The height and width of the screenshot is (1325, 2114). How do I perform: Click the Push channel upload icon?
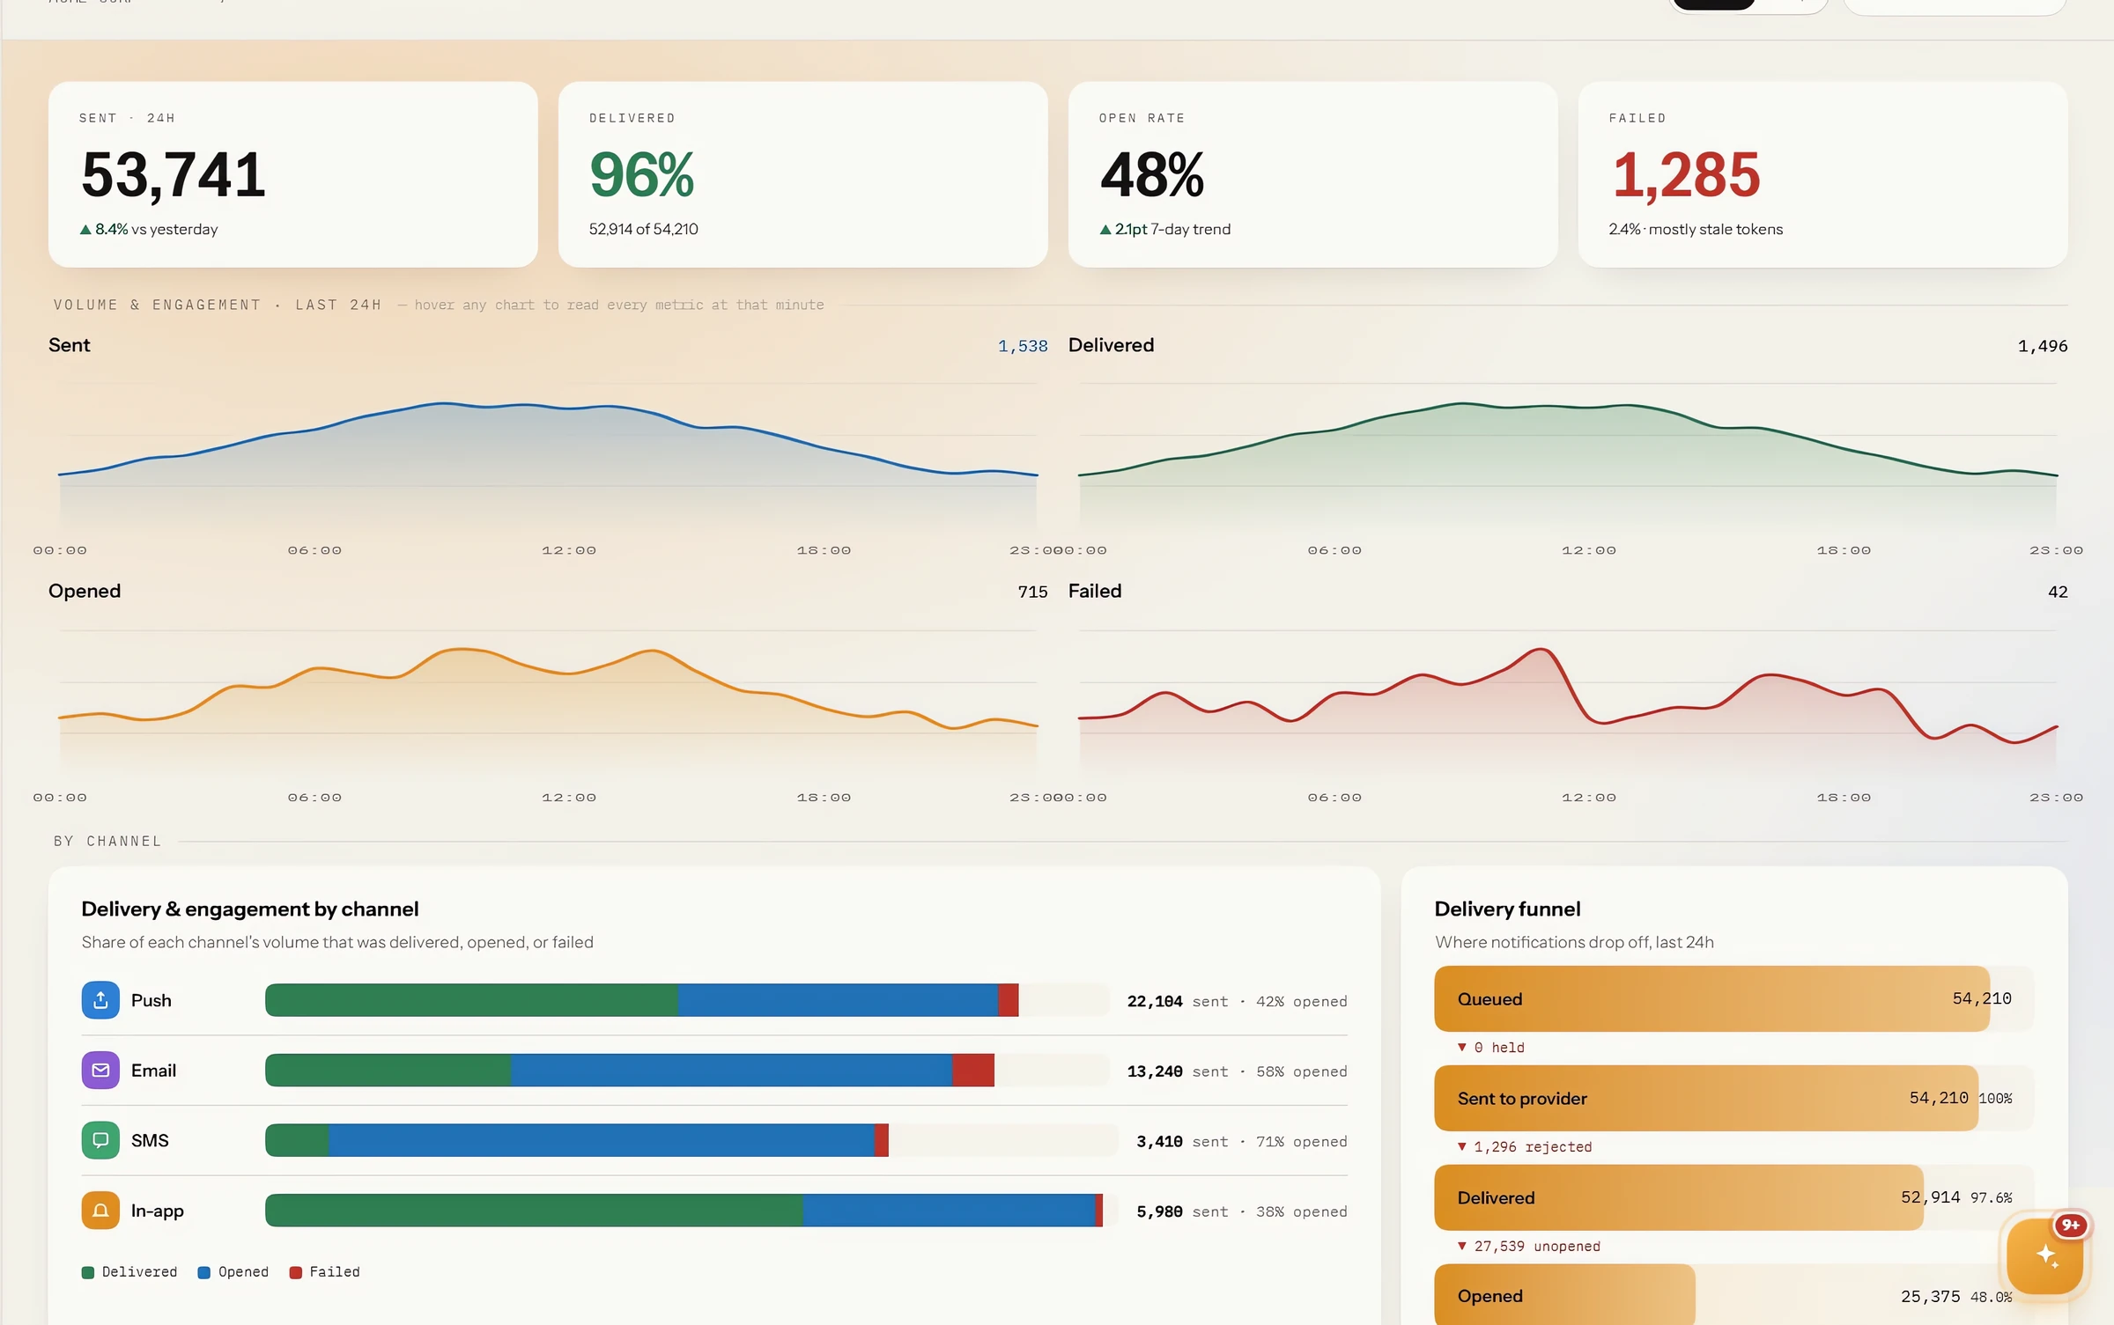[x=100, y=1000]
